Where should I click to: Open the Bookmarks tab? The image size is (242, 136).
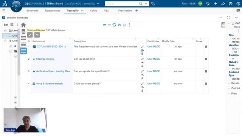coord(33,11)
